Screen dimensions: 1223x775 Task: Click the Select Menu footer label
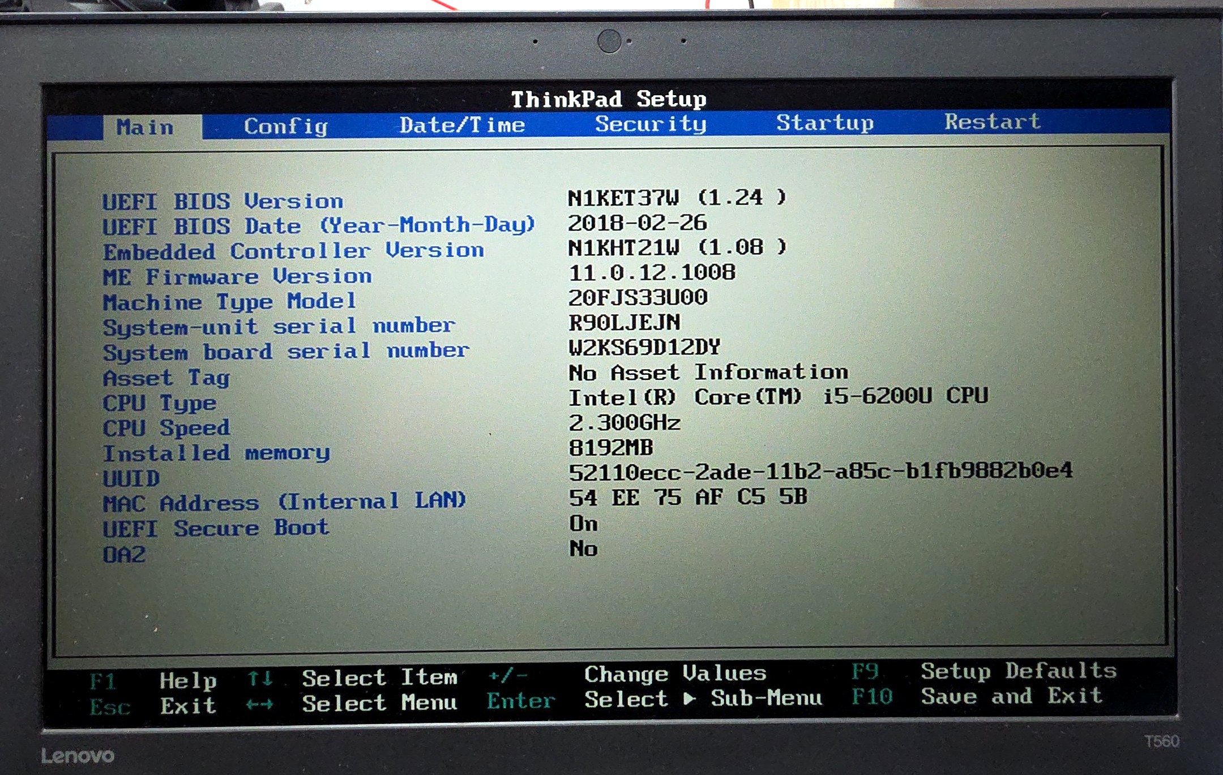pos(379,703)
